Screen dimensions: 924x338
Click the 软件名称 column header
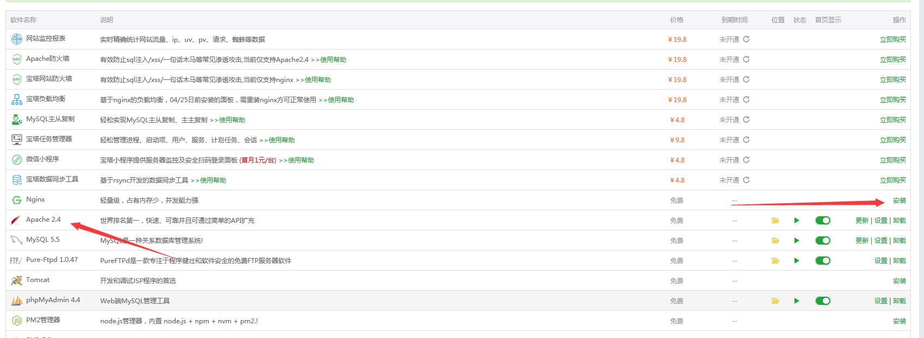(23, 20)
